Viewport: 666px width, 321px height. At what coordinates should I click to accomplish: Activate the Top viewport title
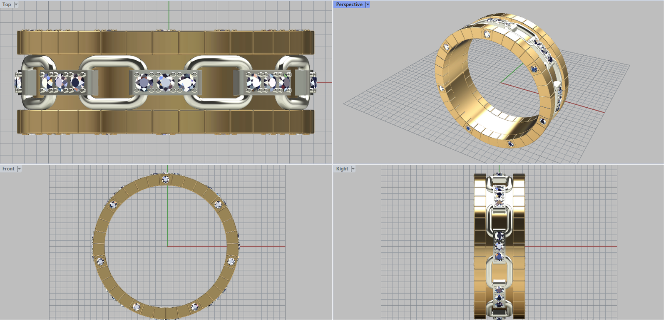7,5
